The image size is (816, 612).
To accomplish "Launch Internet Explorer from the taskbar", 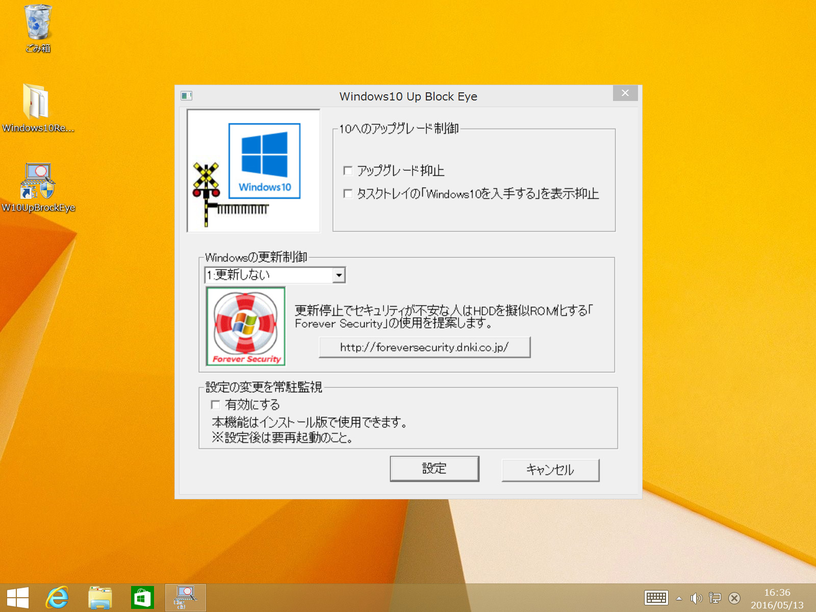I will pyautogui.click(x=58, y=597).
